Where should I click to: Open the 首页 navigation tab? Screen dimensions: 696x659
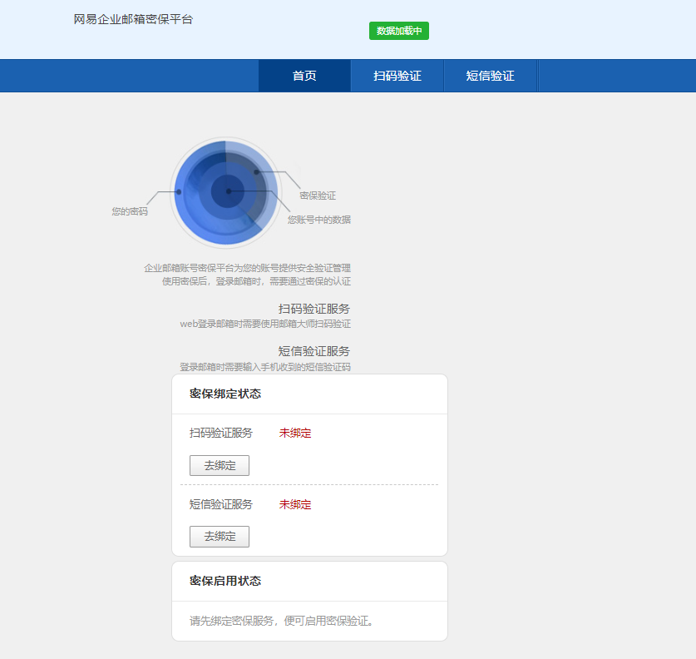(x=304, y=76)
